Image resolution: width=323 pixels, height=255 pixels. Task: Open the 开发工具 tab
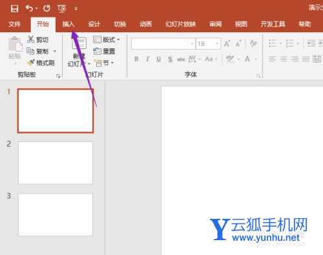coord(273,24)
